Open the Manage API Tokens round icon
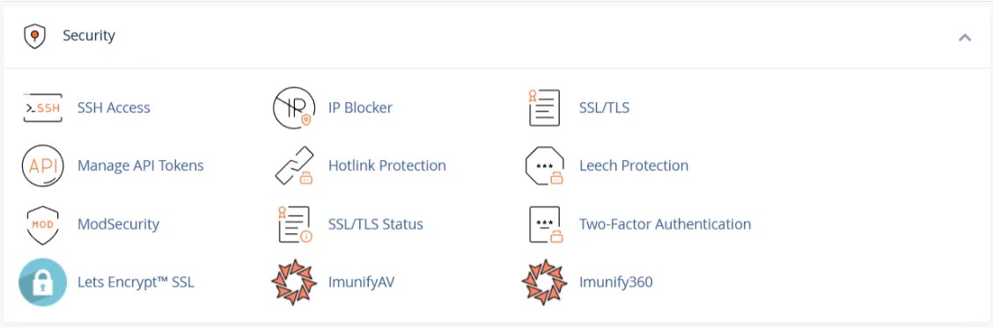This screenshot has height=328, width=993. pyautogui.click(x=42, y=166)
